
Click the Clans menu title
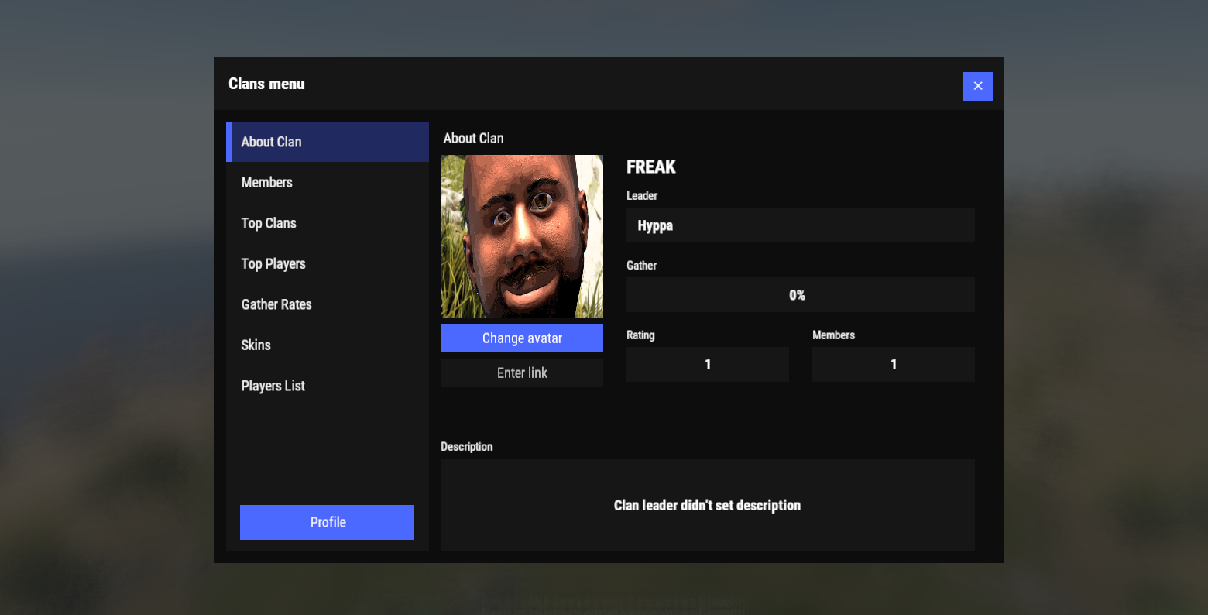[x=266, y=84]
